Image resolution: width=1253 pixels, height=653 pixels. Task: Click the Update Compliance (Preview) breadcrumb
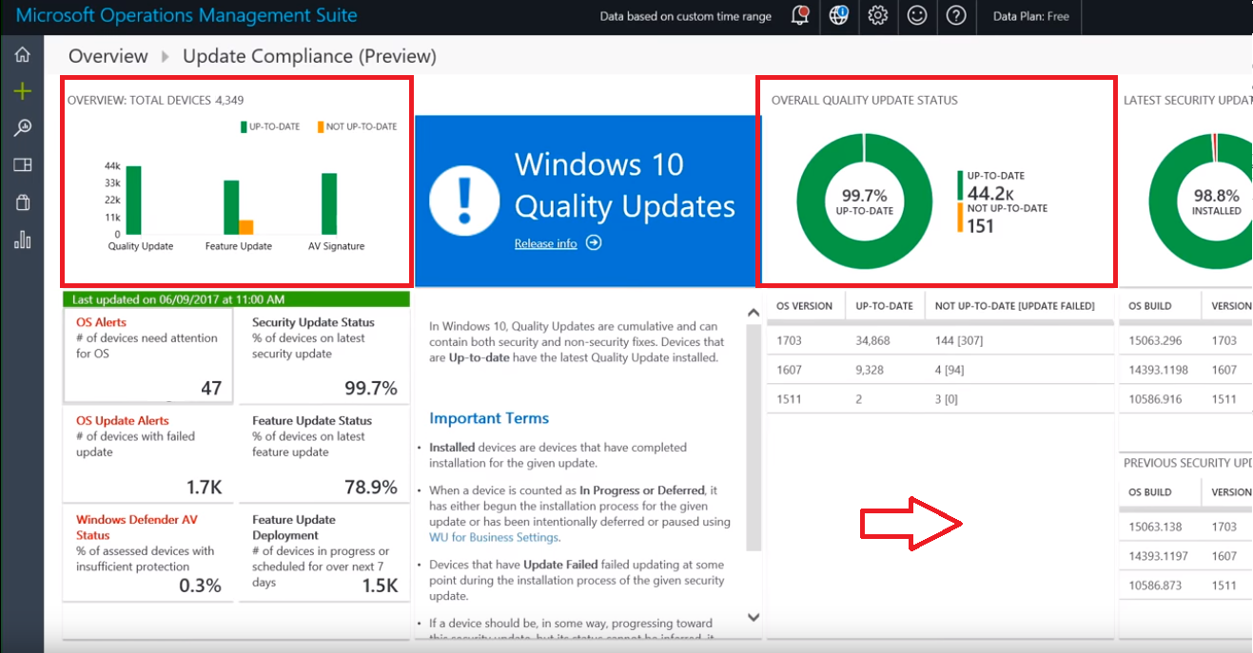point(309,56)
